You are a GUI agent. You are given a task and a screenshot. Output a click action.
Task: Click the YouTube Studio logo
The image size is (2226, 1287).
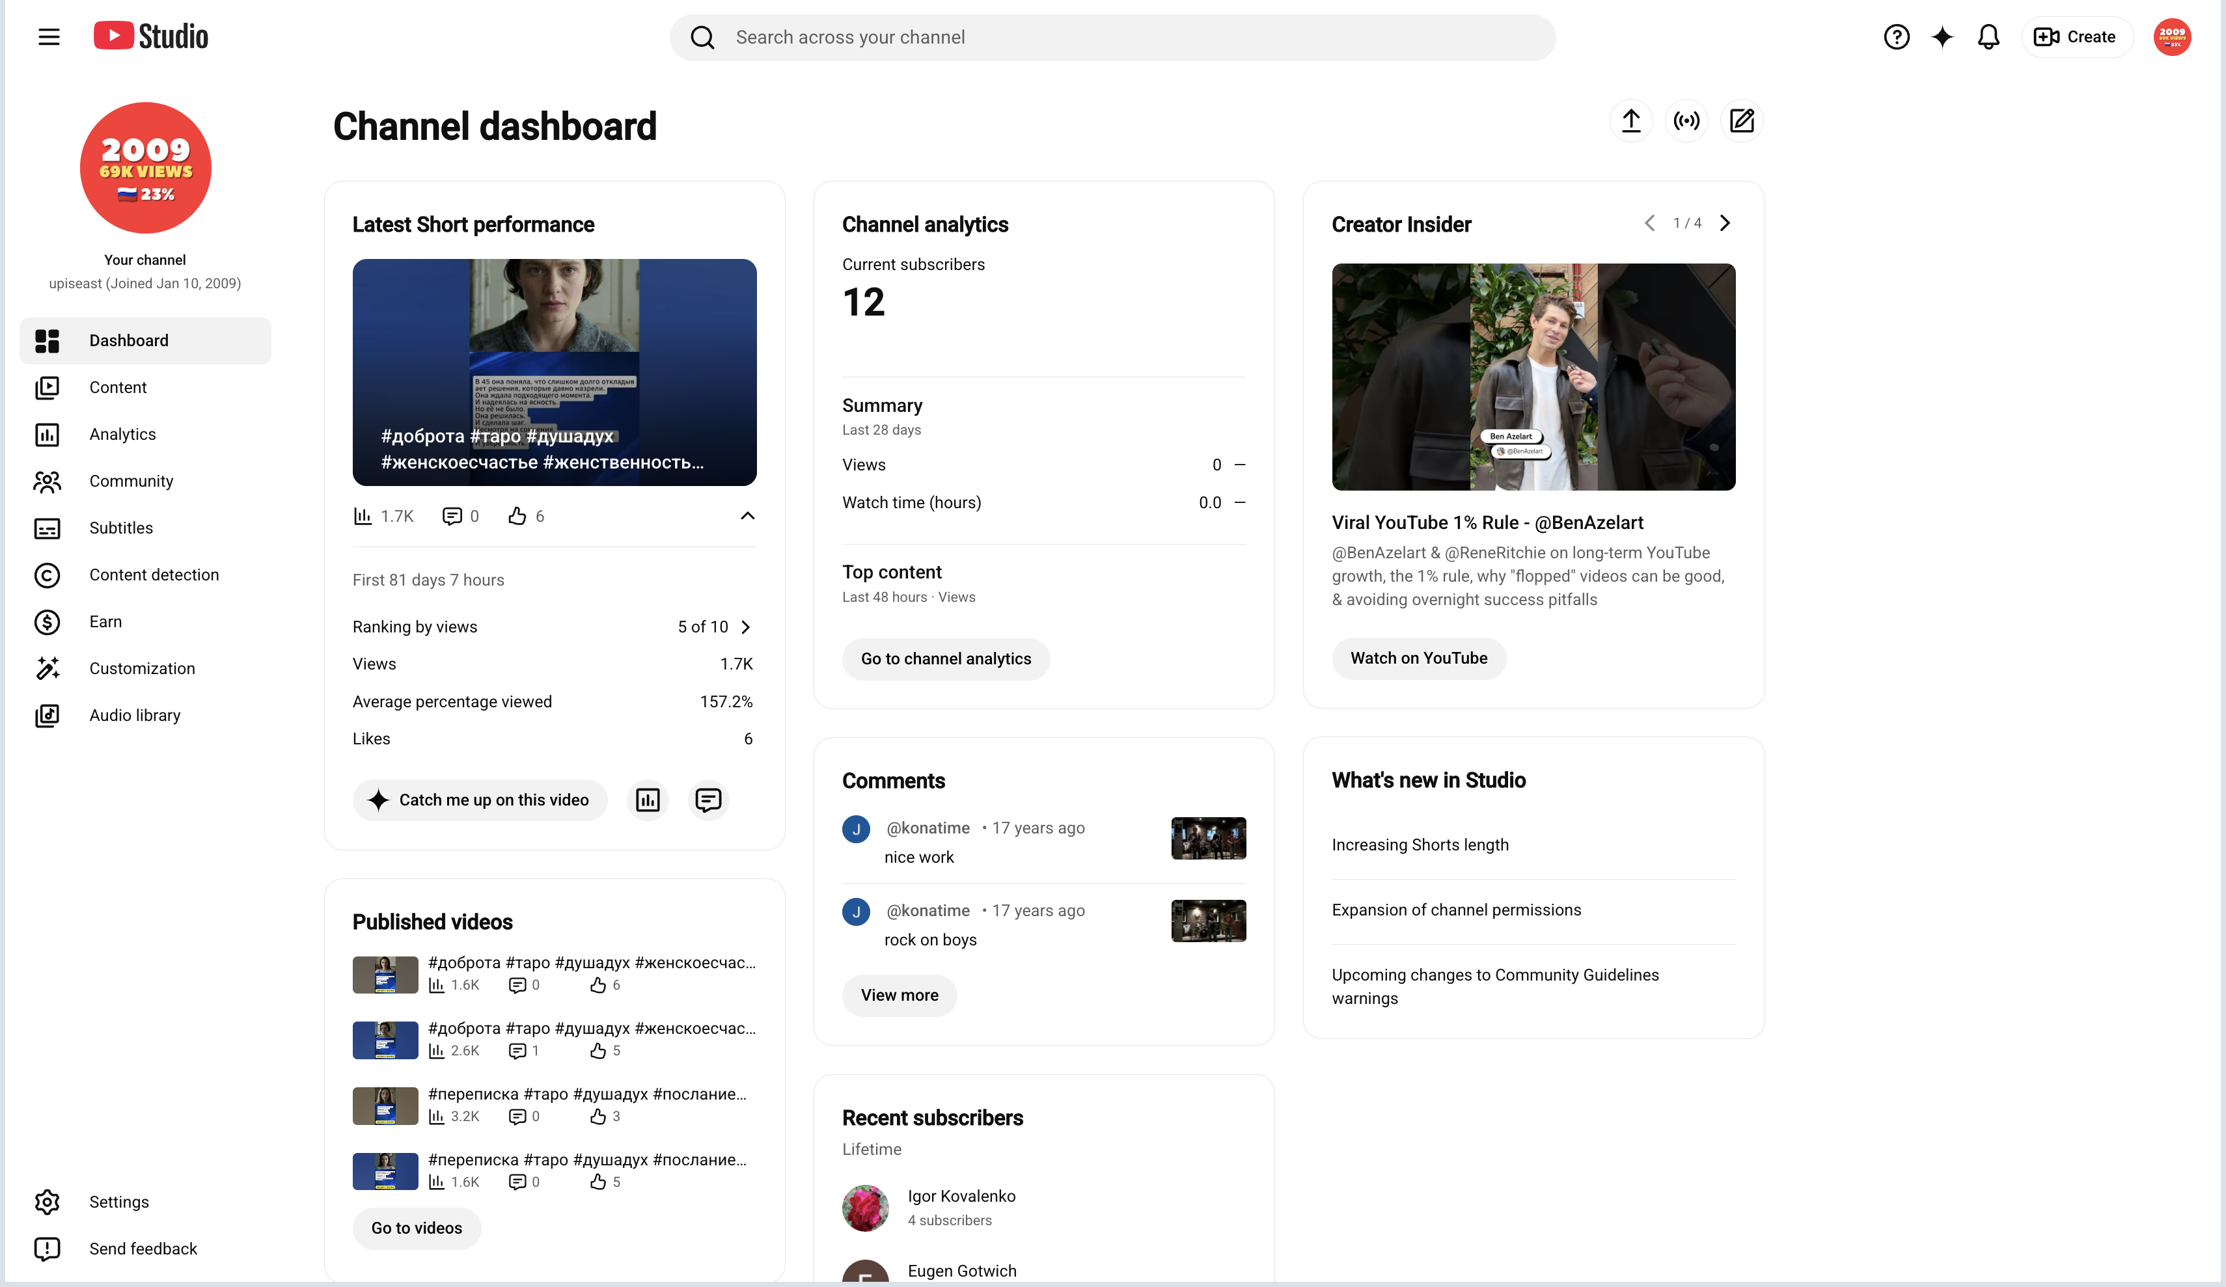click(x=151, y=36)
